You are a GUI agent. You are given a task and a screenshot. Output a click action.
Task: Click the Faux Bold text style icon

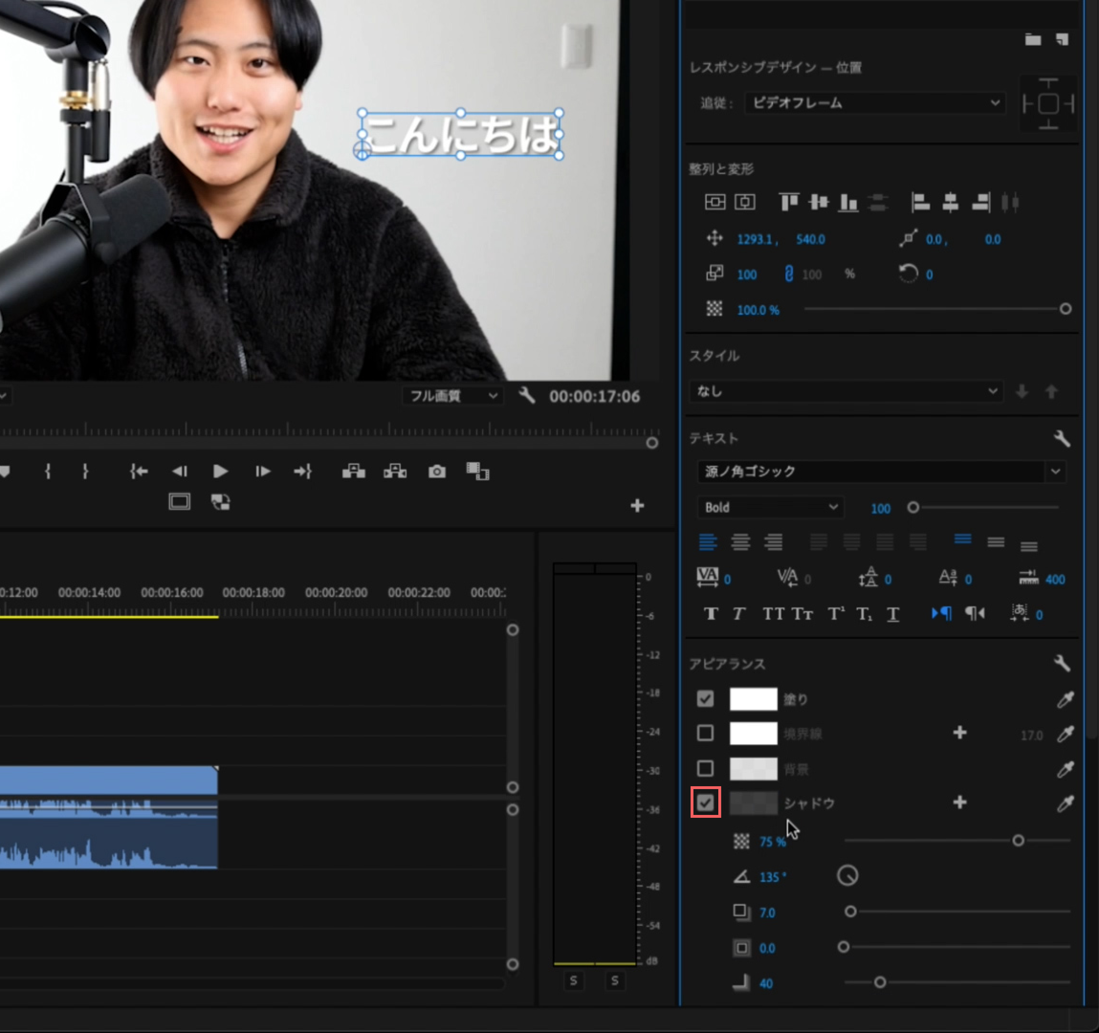pos(711,614)
